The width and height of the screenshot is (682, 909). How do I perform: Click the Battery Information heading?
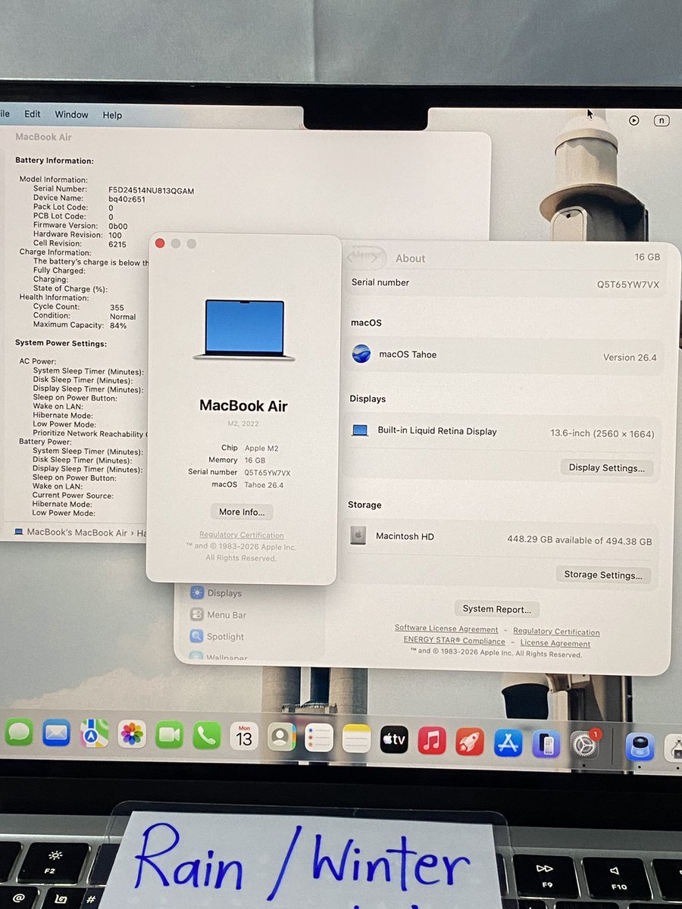point(55,161)
